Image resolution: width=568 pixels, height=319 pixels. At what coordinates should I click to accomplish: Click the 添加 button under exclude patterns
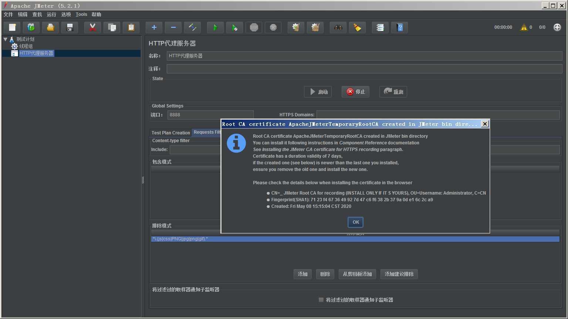pos(302,274)
